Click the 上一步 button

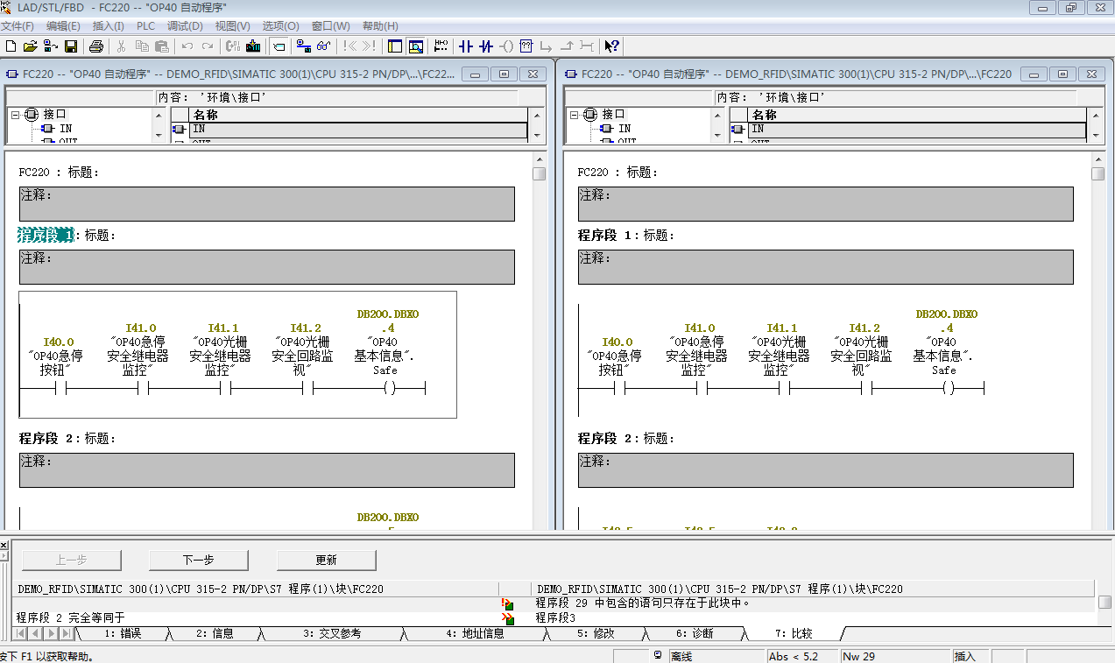pyautogui.click(x=71, y=560)
